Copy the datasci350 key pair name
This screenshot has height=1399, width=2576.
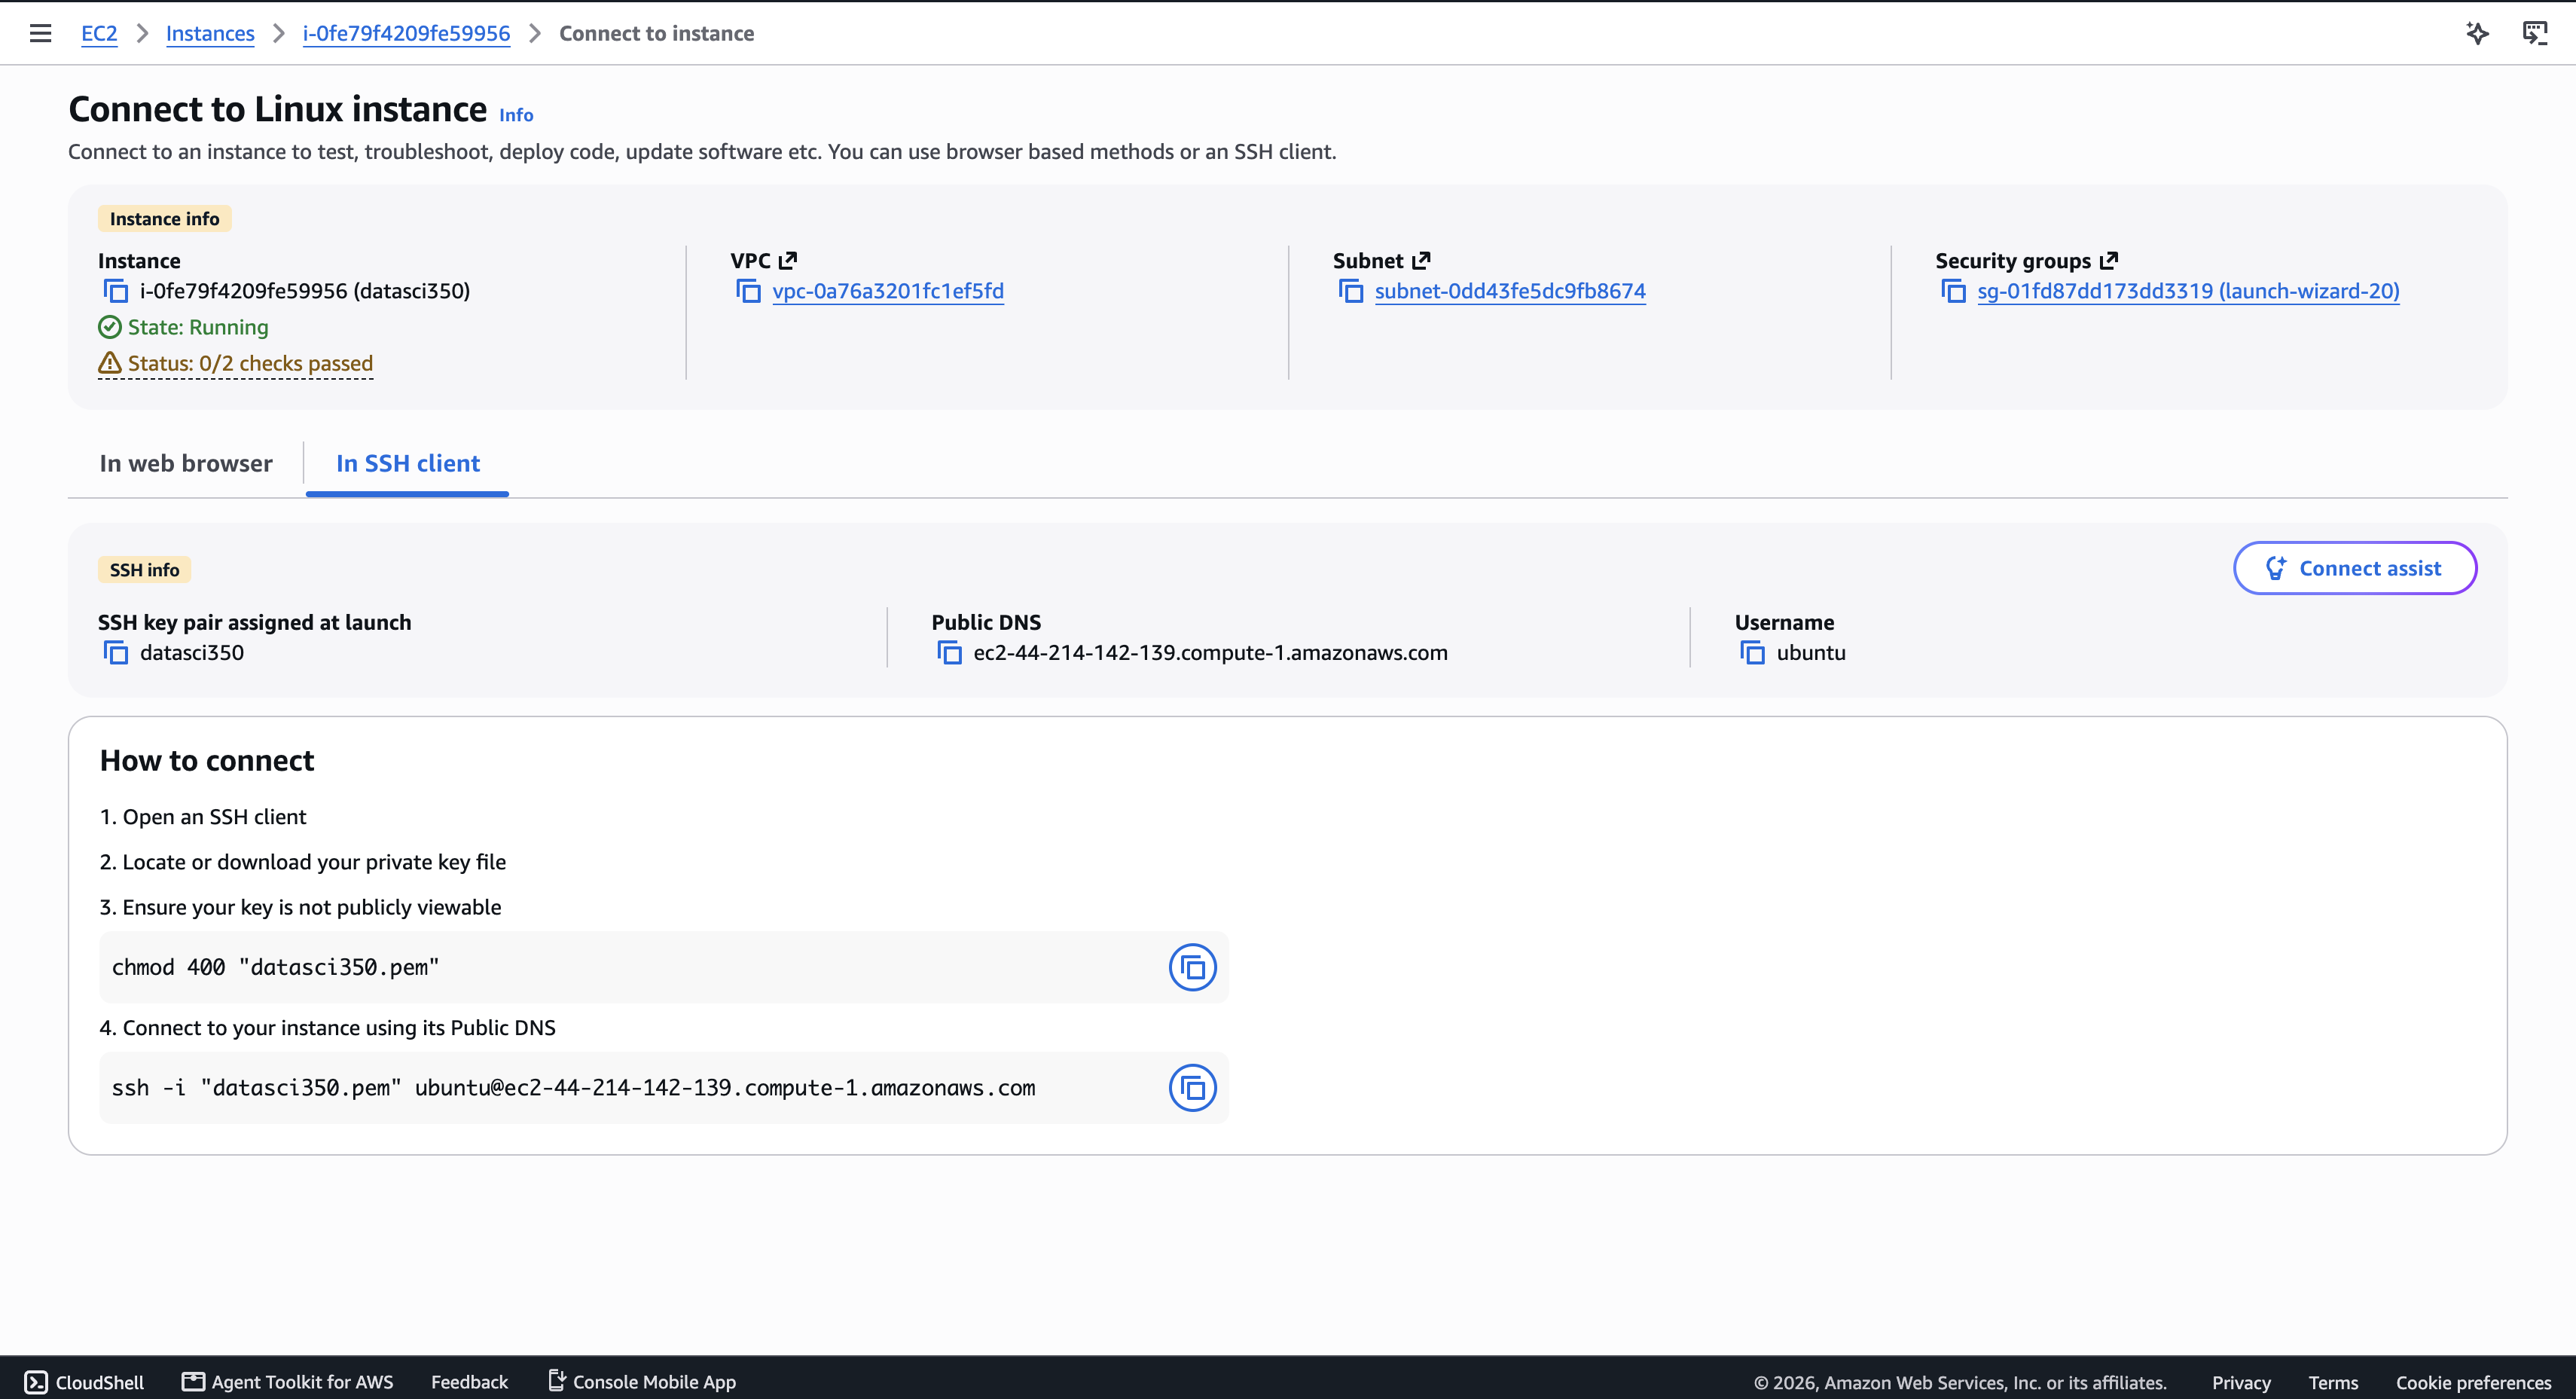[x=116, y=653]
